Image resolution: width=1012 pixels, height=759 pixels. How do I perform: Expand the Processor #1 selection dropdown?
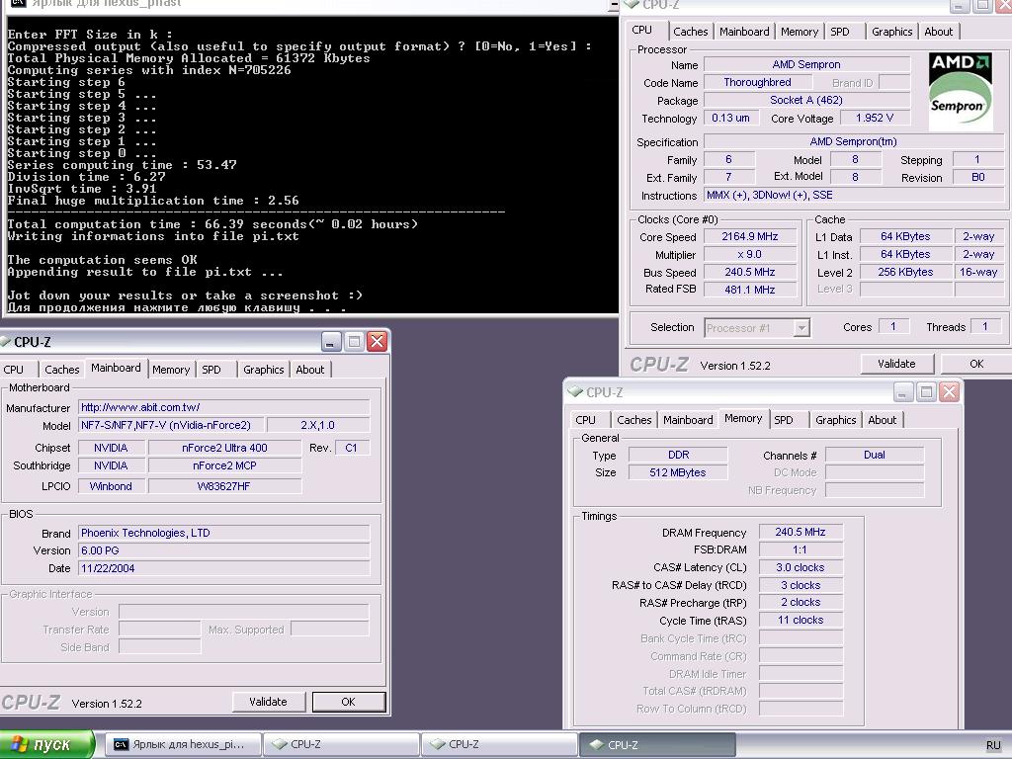coord(801,328)
